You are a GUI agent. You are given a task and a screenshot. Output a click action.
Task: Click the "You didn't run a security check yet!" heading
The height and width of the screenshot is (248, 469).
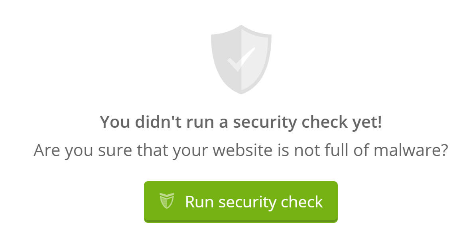click(241, 122)
